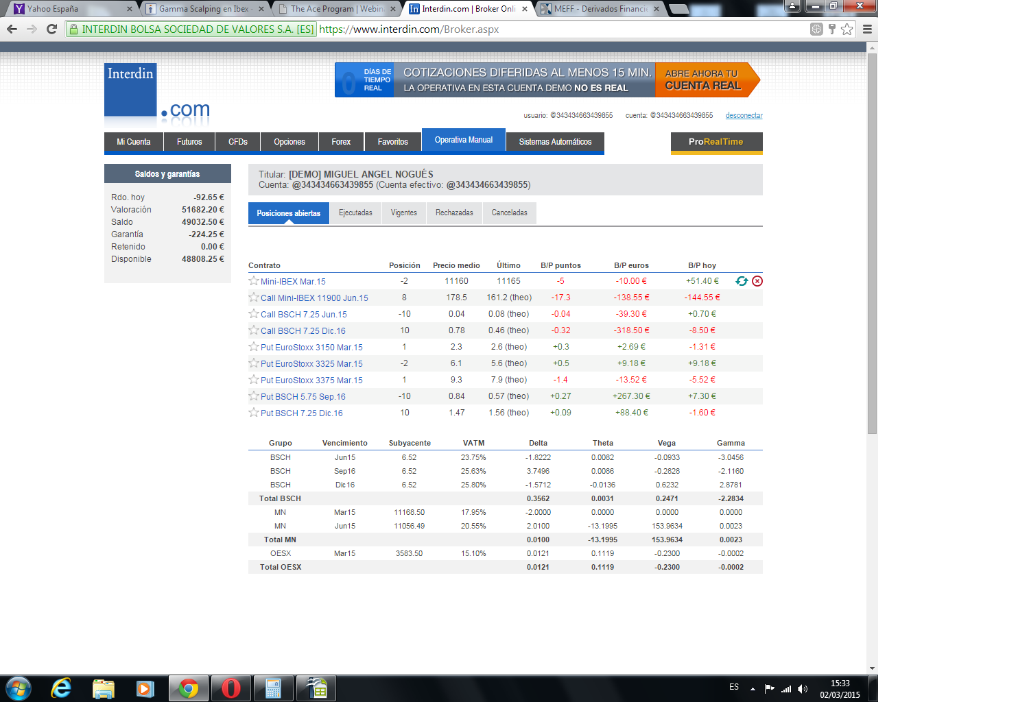Star the Put BSCH 5.75 Sep.16 contract
The width and height of the screenshot is (1029, 702).
(x=254, y=396)
